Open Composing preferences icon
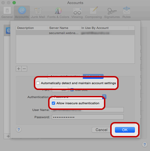 [93, 13]
